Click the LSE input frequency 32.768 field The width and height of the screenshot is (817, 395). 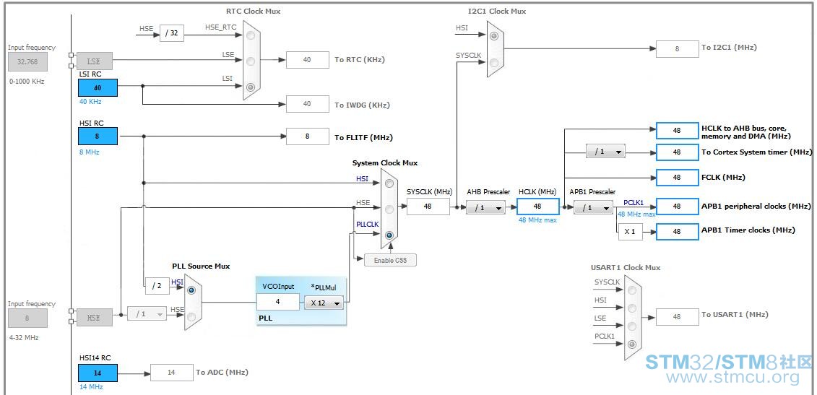[x=27, y=62]
